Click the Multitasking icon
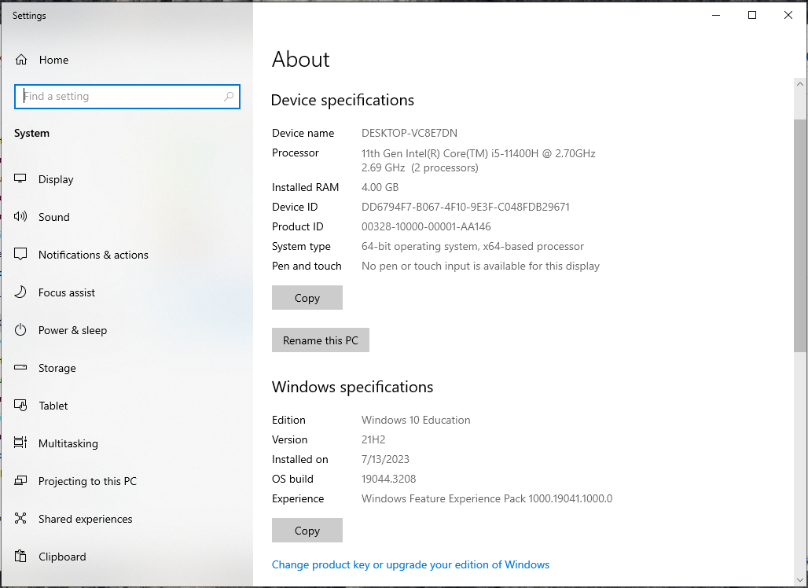 (x=20, y=443)
